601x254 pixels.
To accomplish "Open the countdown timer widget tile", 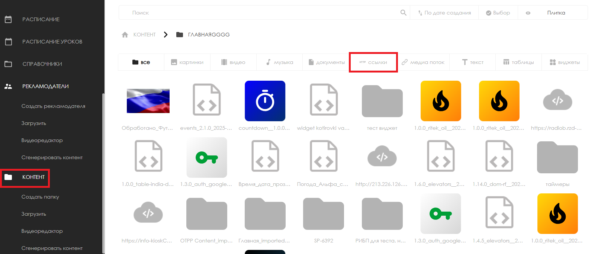I will click(265, 101).
